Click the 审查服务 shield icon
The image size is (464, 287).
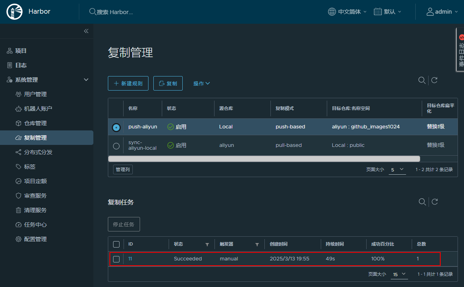coord(19,196)
